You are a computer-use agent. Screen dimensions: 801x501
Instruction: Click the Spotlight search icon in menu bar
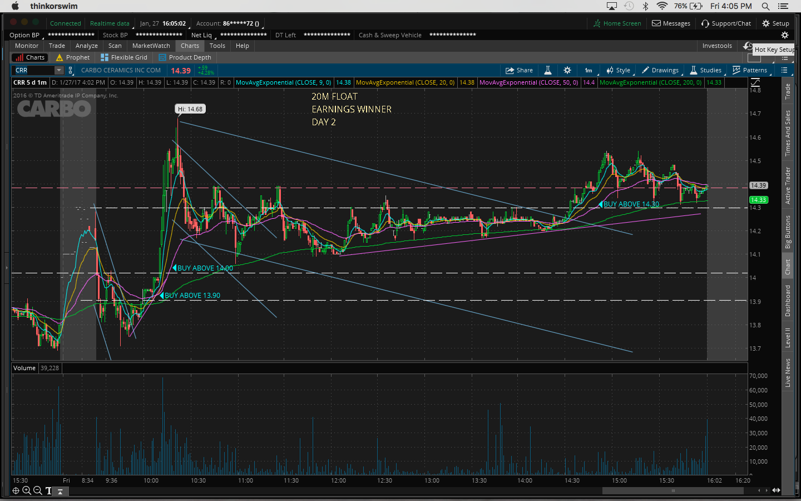click(x=765, y=6)
